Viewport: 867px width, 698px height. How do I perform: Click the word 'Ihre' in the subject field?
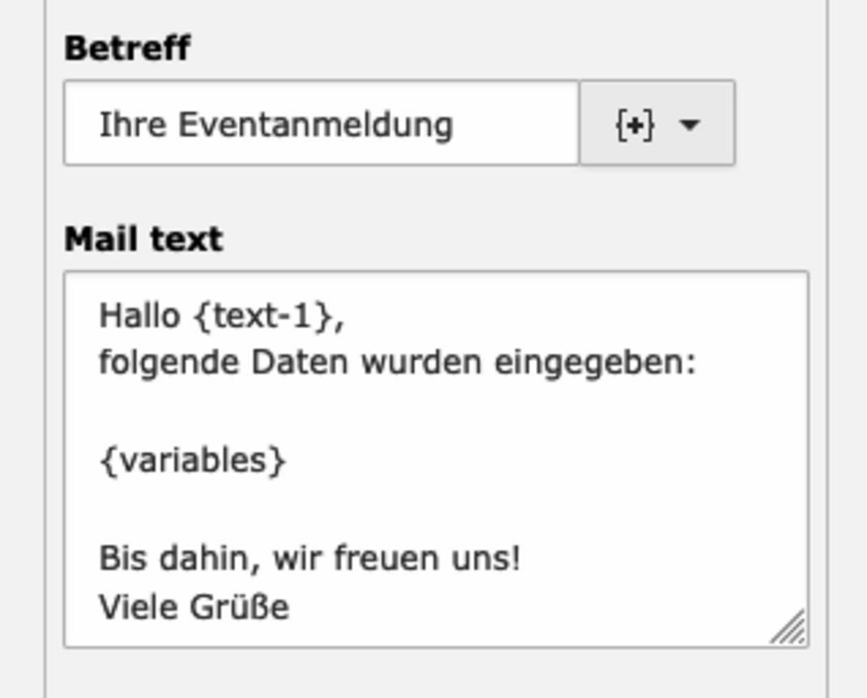point(133,124)
